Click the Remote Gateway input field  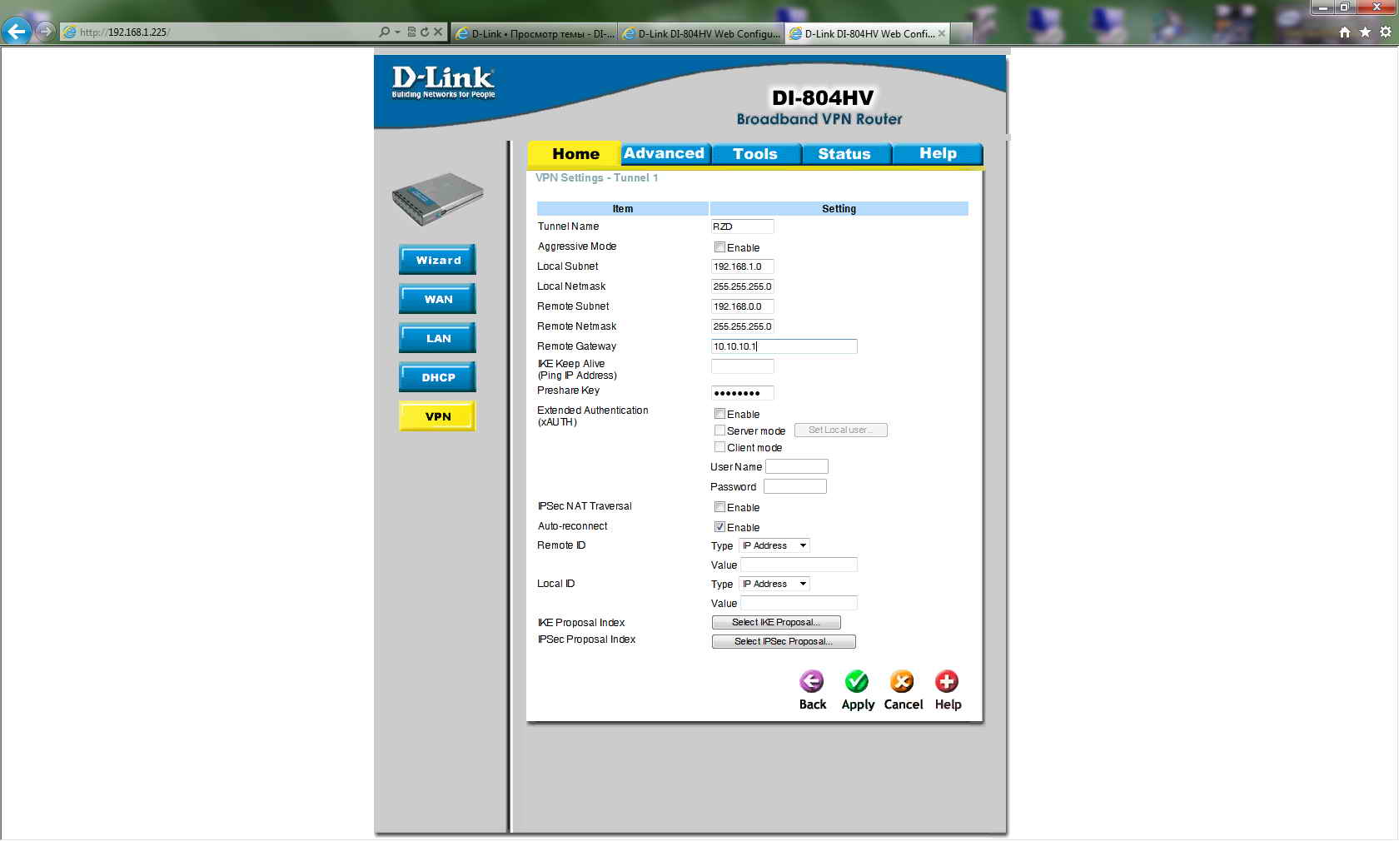click(x=784, y=346)
